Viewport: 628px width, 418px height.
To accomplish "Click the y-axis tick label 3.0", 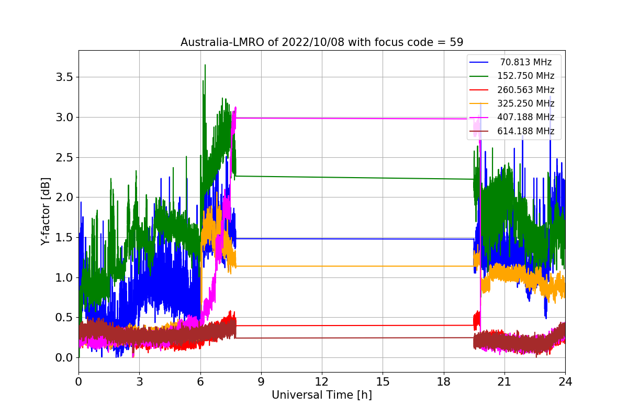I will (x=65, y=117).
